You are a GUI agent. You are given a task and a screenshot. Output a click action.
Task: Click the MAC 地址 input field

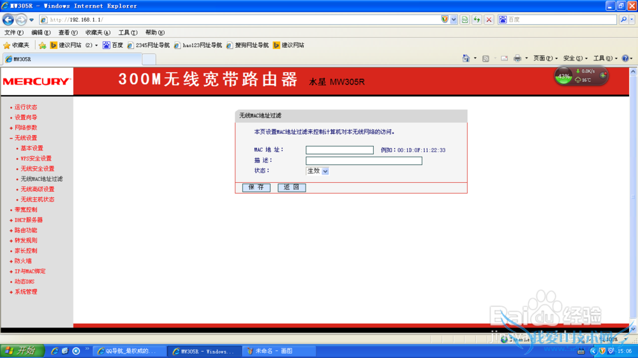coord(340,150)
